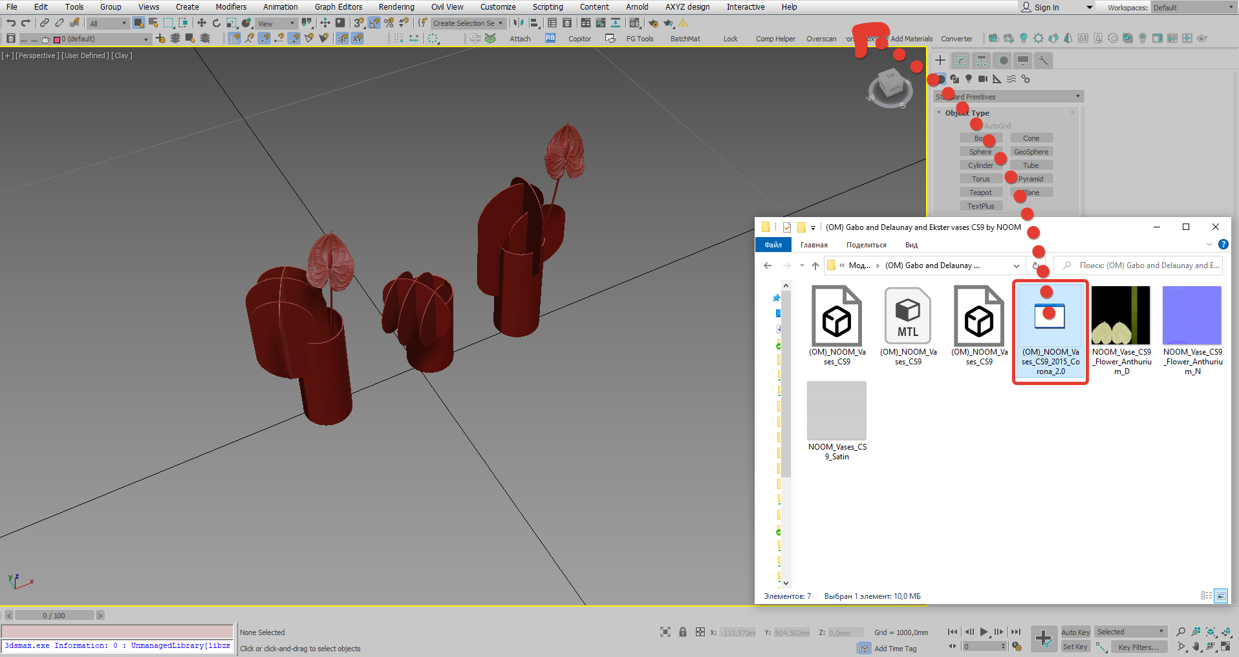Open the Rendering menu
Image resolution: width=1239 pixels, height=657 pixels.
tap(396, 7)
